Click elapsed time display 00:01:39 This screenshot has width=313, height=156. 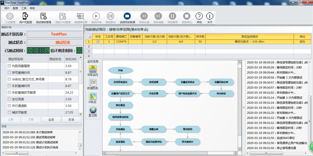pos(38,51)
